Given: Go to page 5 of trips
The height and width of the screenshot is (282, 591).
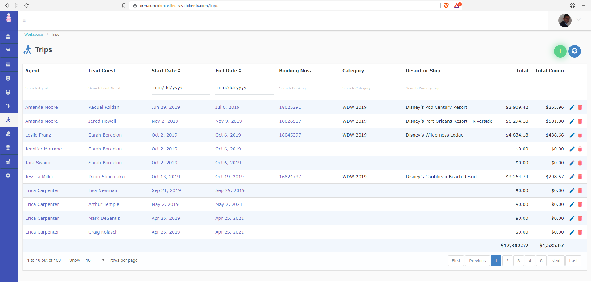Looking at the screenshot, I should (x=541, y=261).
